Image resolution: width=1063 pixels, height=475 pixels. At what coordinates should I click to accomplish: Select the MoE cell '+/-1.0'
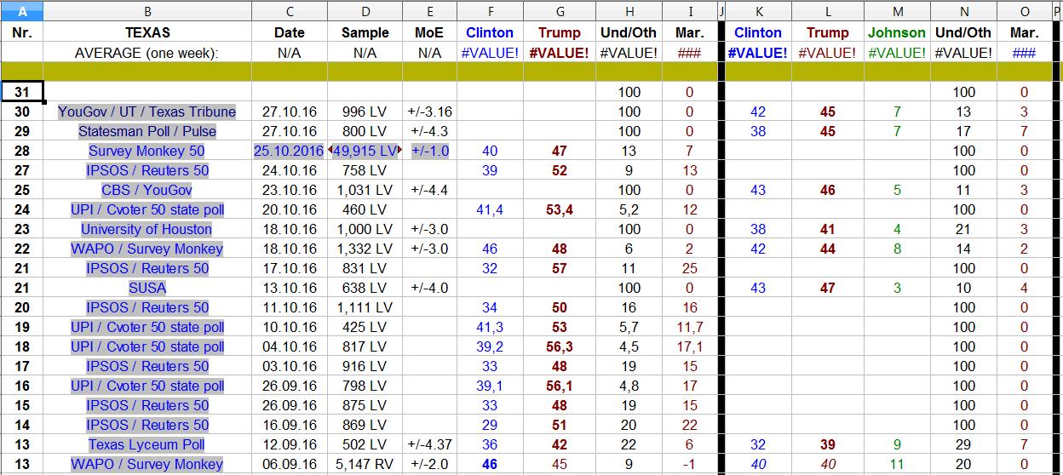(x=430, y=151)
